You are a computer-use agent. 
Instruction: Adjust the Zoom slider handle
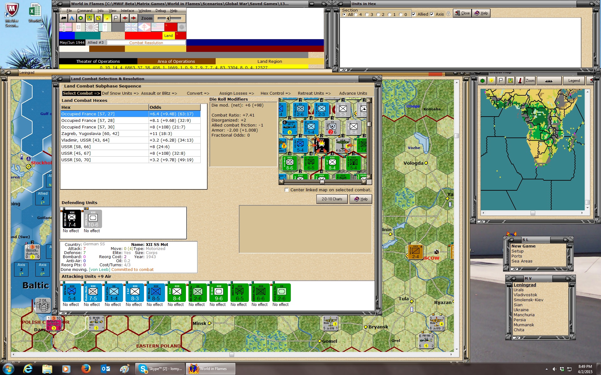click(168, 18)
